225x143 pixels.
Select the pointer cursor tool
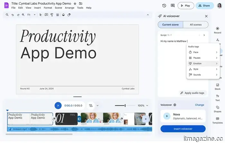(x=40, y=15)
